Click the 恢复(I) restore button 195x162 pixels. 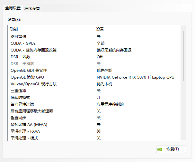pyautogui.click(x=171, y=149)
